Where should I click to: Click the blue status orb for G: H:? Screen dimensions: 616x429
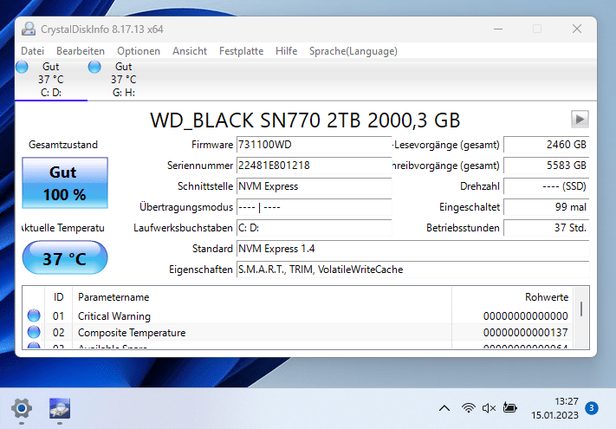point(94,67)
